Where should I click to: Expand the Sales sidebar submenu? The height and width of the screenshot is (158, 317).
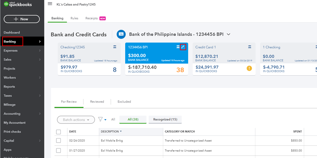point(40,60)
